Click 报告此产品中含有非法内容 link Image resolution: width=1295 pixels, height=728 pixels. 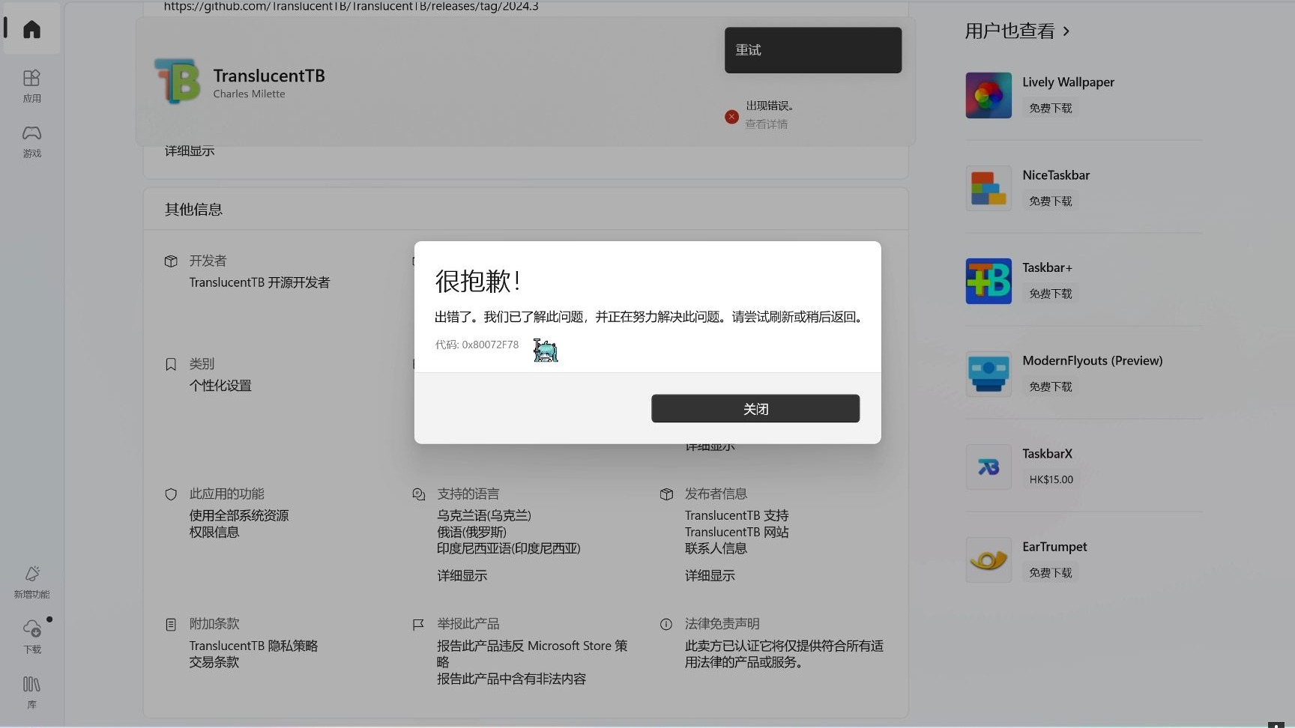pyautogui.click(x=511, y=679)
